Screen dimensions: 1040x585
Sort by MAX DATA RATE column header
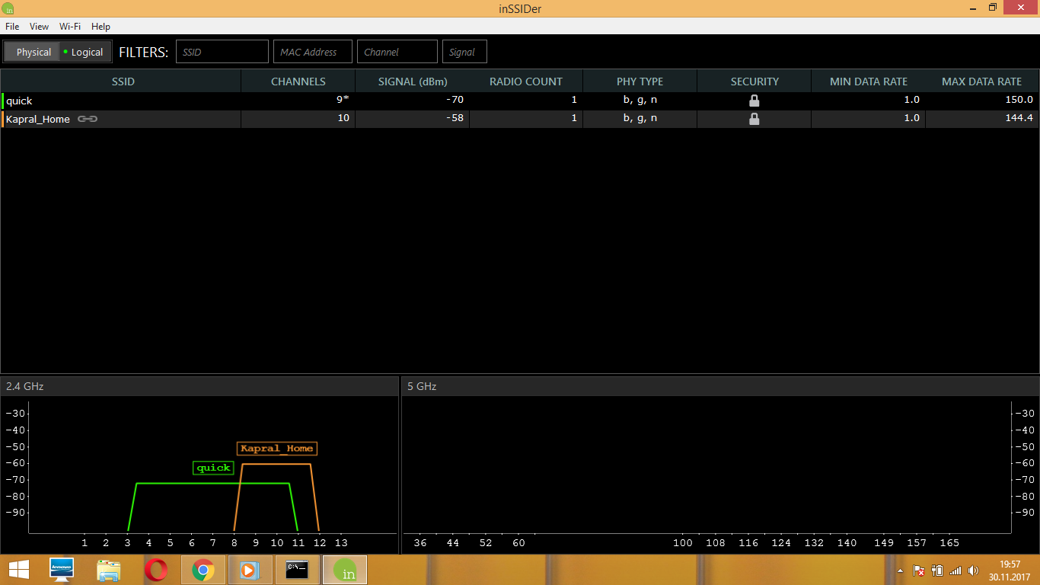pyautogui.click(x=982, y=82)
